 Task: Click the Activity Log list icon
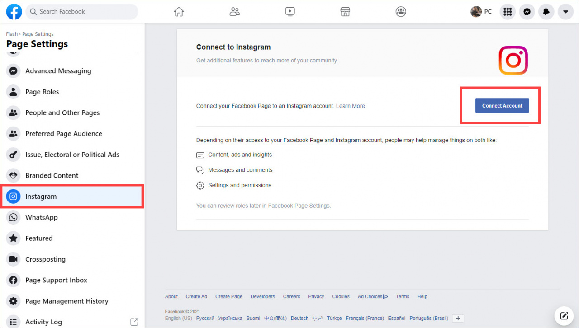(14, 322)
